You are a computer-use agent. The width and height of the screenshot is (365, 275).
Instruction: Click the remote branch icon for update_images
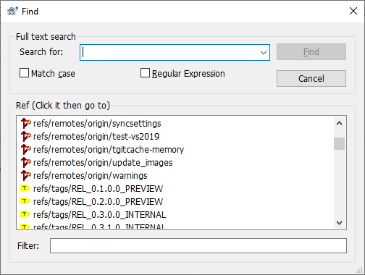26,163
